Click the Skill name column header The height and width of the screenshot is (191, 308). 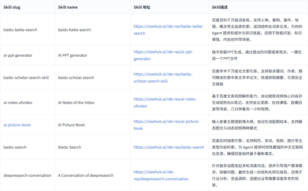[67, 7]
